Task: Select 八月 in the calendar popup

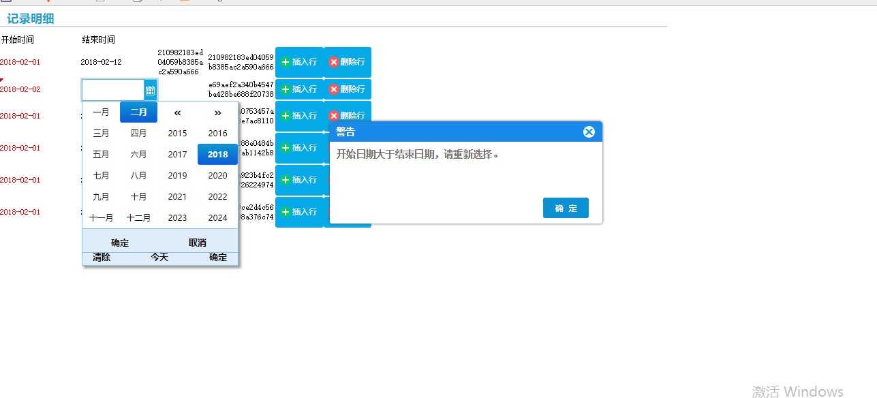Action: [138, 176]
